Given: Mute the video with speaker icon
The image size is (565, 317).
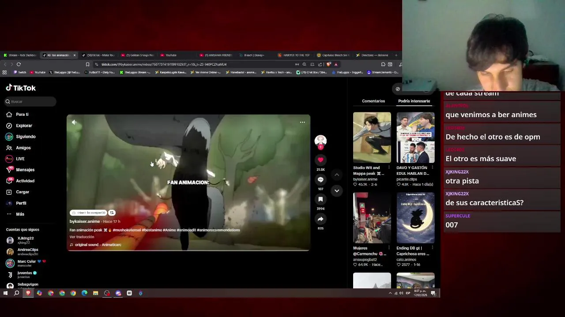Looking at the screenshot, I should [74, 122].
